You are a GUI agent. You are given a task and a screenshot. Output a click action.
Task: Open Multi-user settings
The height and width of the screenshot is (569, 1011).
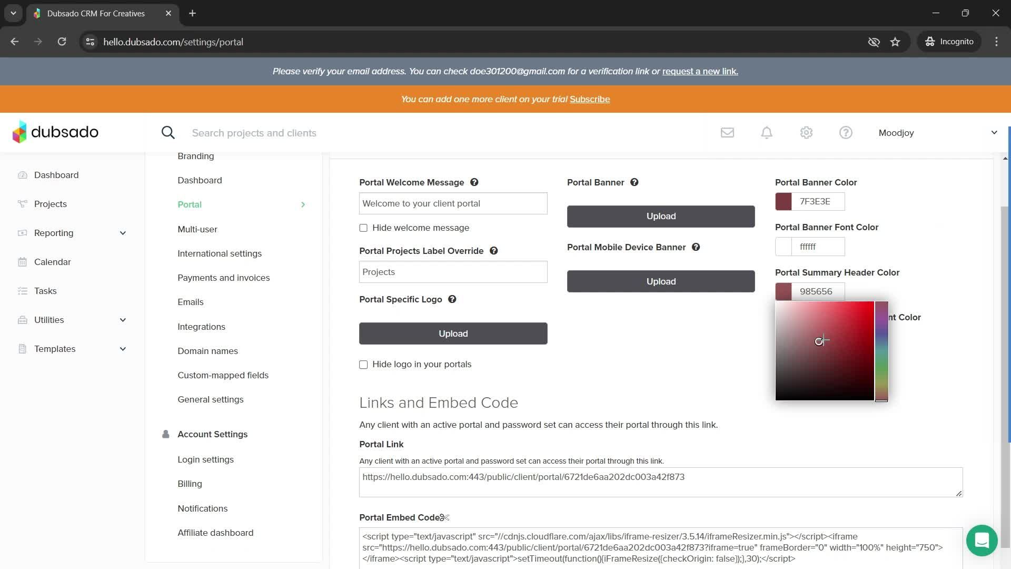click(x=197, y=229)
